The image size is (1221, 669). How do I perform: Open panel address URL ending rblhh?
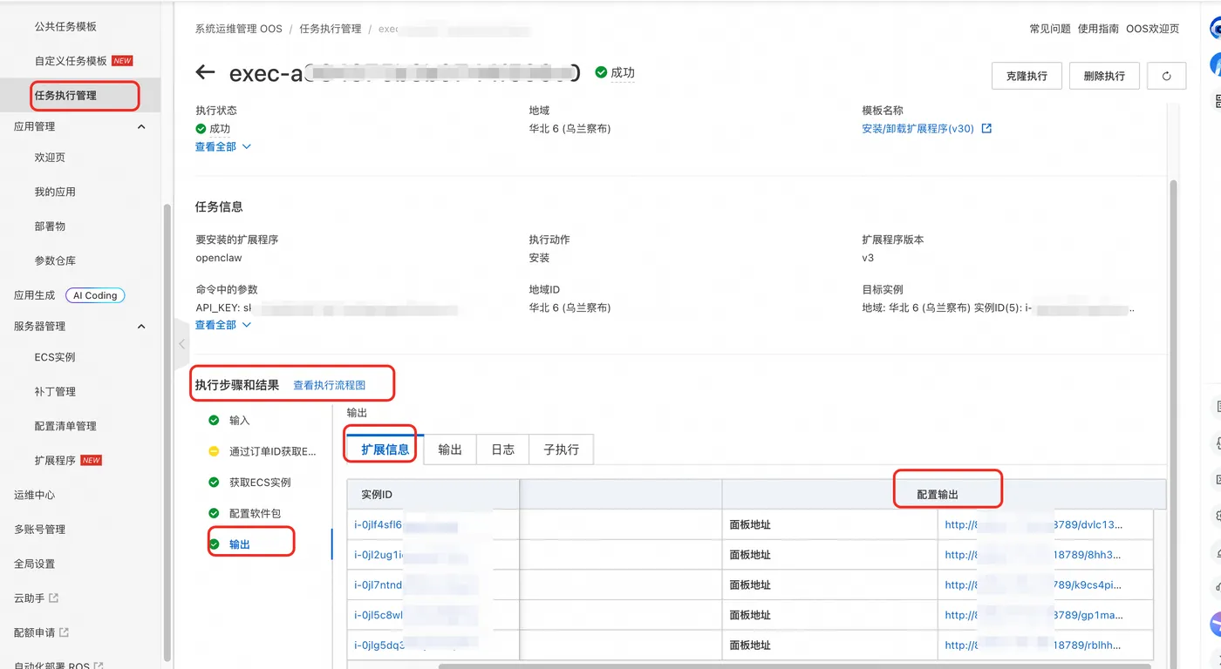click(x=1033, y=645)
